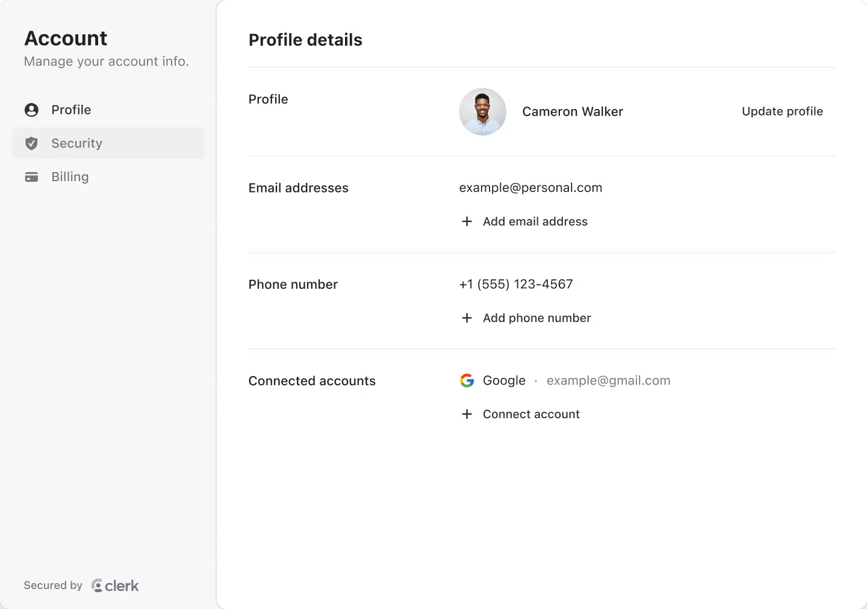Click Add email address
This screenshot has width=867, height=609.
point(535,221)
